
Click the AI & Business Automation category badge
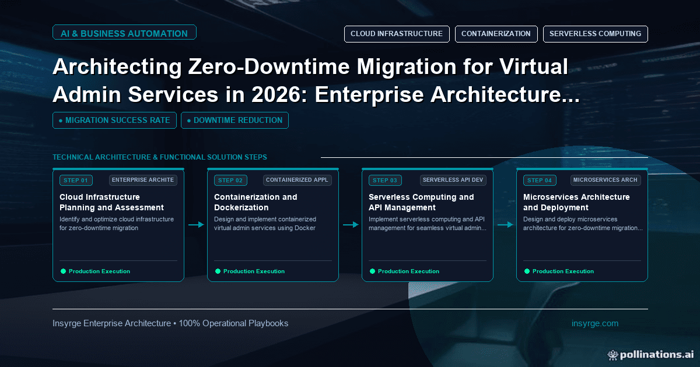tap(124, 33)
